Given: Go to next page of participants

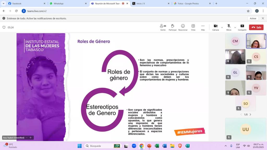Looking at the screenshot, I should 250,115.
